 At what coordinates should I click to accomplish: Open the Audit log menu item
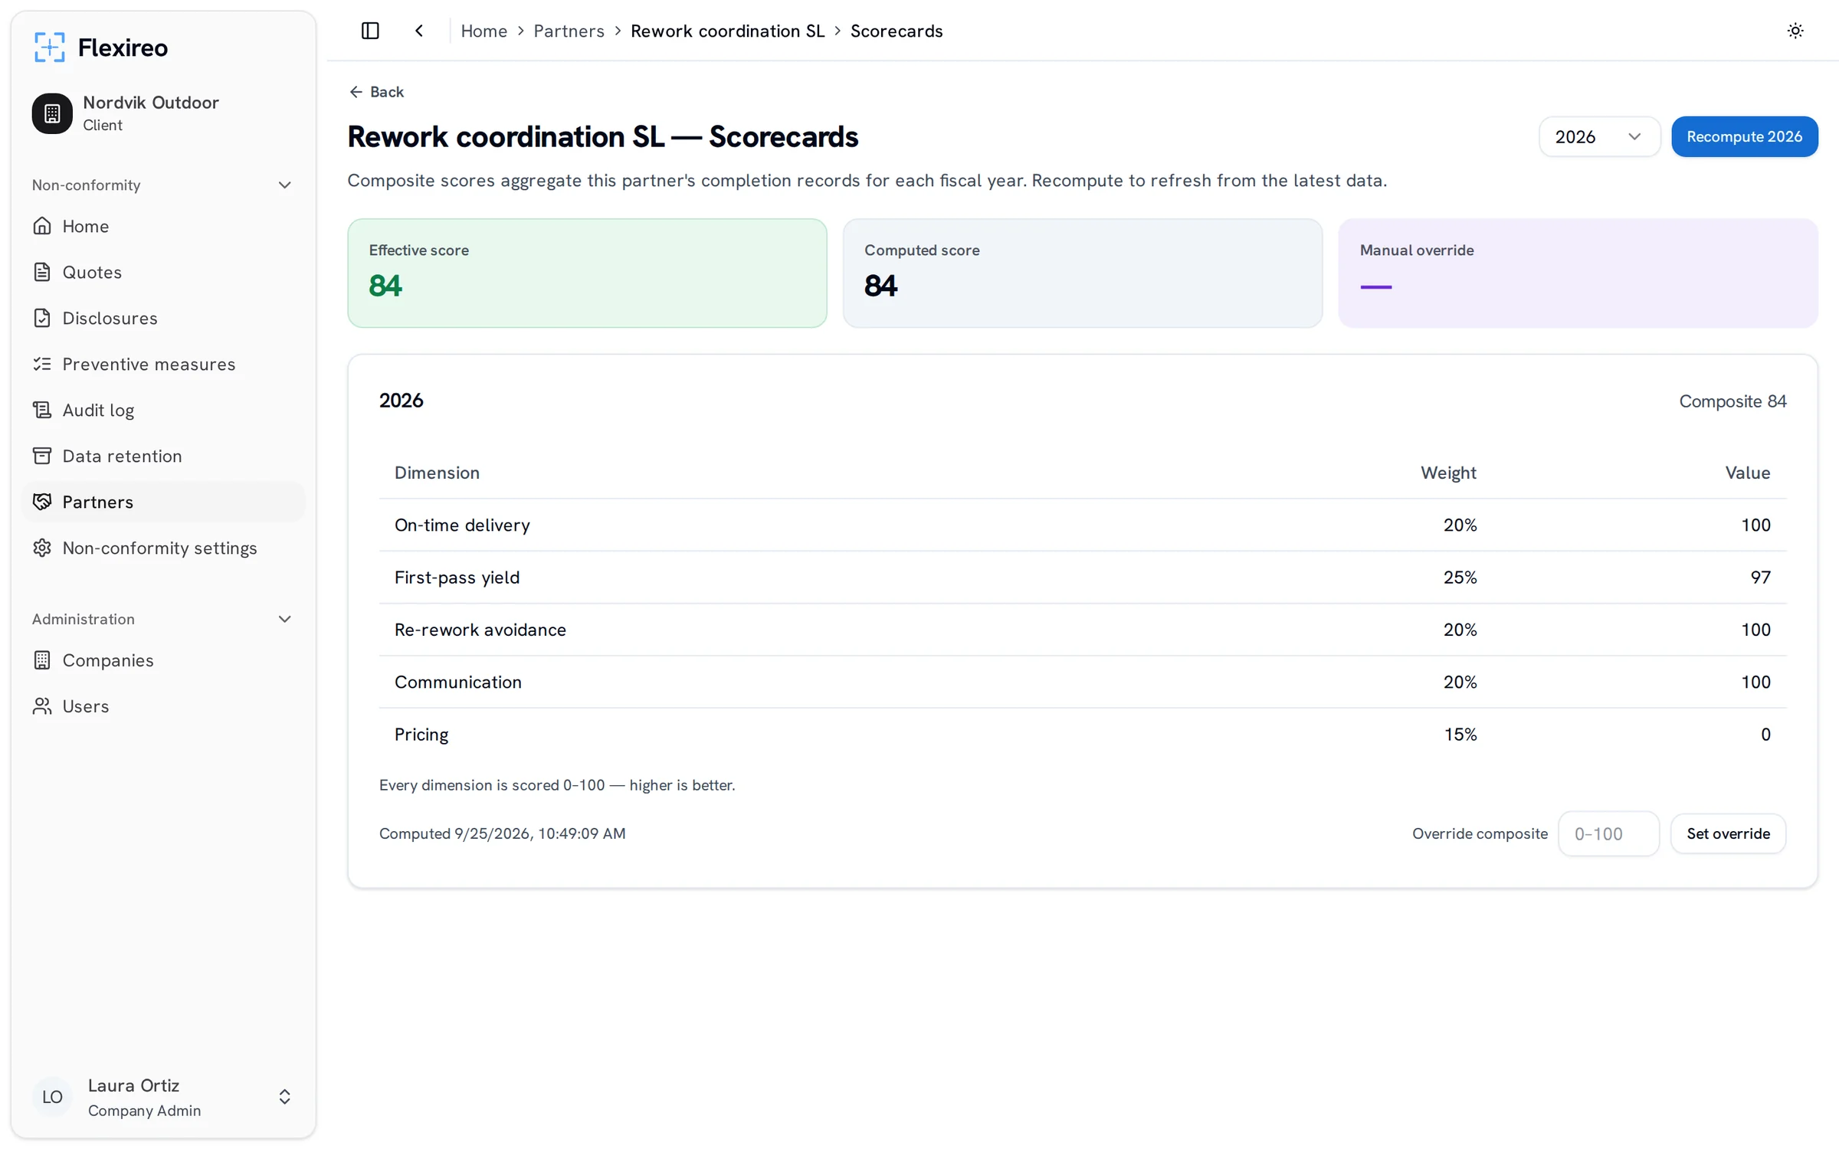click(x=163, y=410)
